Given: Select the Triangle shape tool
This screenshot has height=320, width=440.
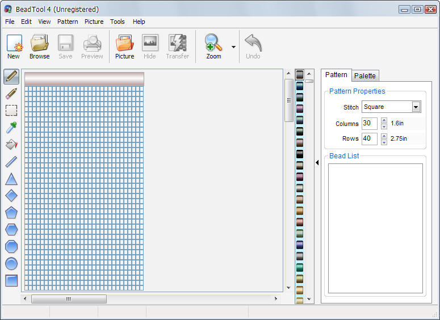Looking at the screenshot, I should click(11, 179).
